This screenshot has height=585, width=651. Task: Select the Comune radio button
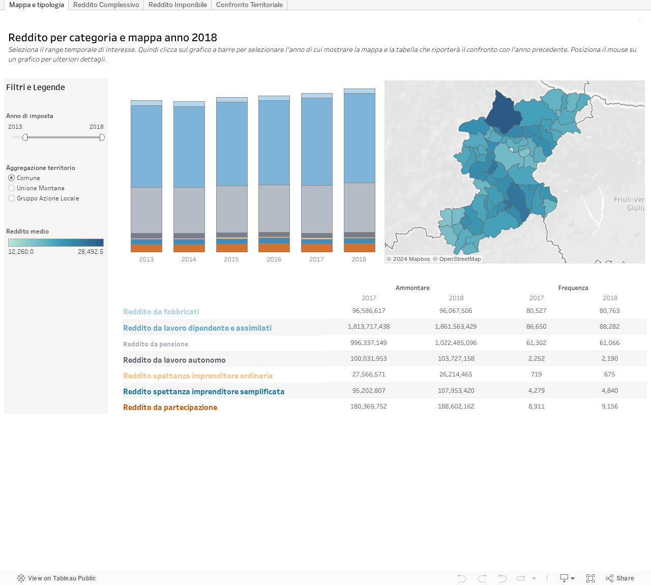click(x=12, y=178)
